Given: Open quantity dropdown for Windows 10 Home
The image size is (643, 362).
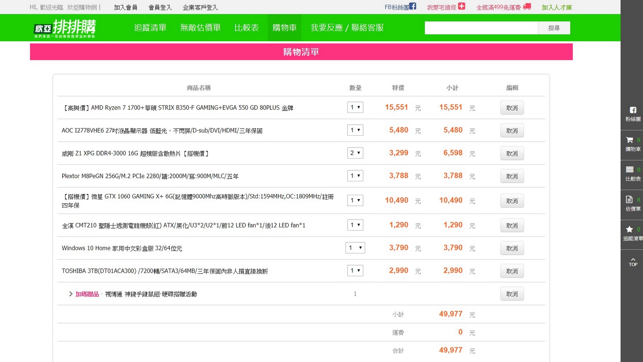Looking at the screenshot, I should point(355,248).
